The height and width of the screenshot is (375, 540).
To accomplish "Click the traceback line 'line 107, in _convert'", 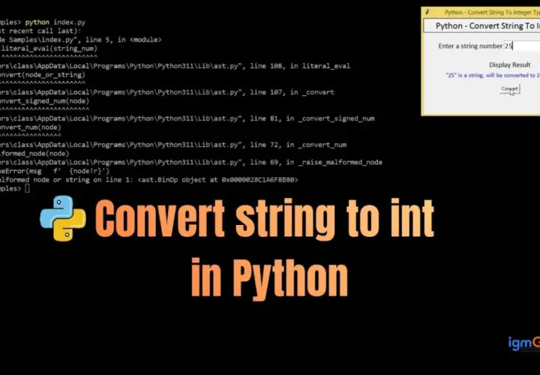I will click(167, 92).
